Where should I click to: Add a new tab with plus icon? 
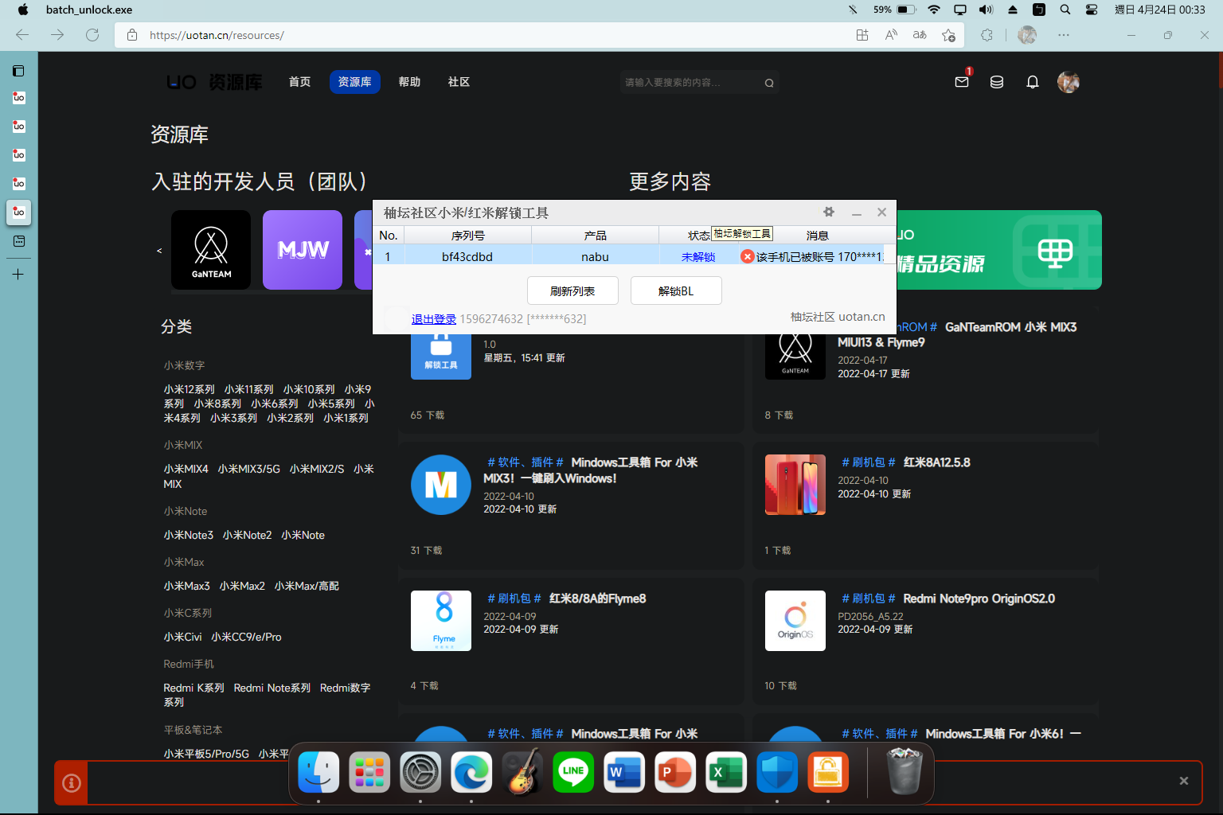click(x=18, y=274)
